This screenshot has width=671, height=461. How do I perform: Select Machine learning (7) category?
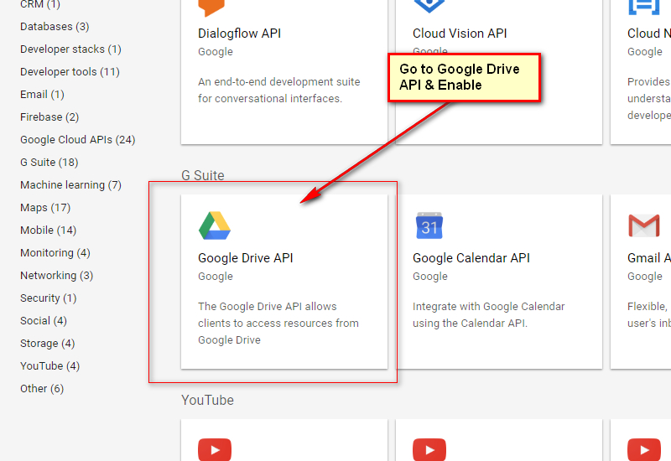(x=70, y=185)
